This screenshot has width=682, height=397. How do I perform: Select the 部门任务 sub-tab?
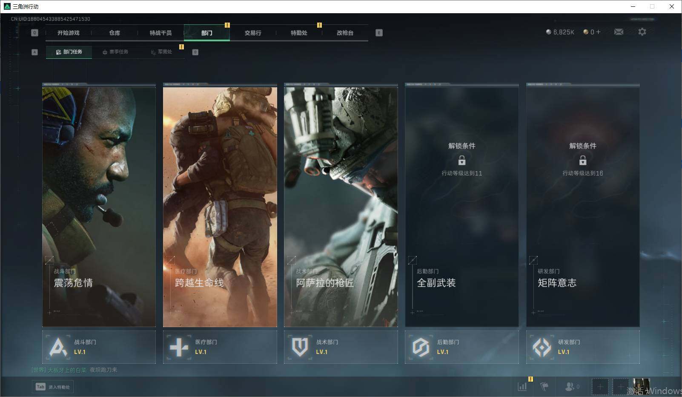69,52
